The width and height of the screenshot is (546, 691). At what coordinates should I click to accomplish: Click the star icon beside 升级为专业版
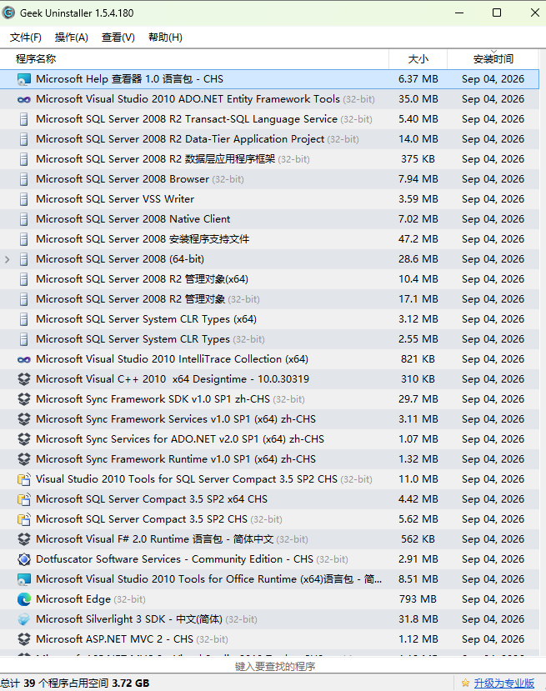coord(465,683)
